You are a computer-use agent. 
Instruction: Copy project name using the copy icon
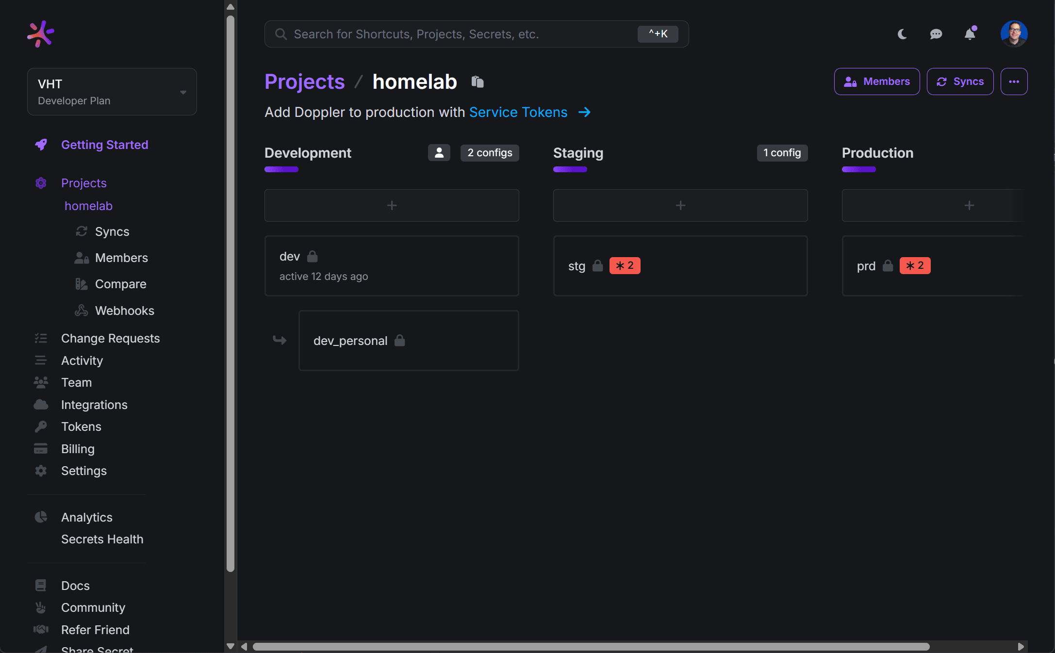(477, 82)
